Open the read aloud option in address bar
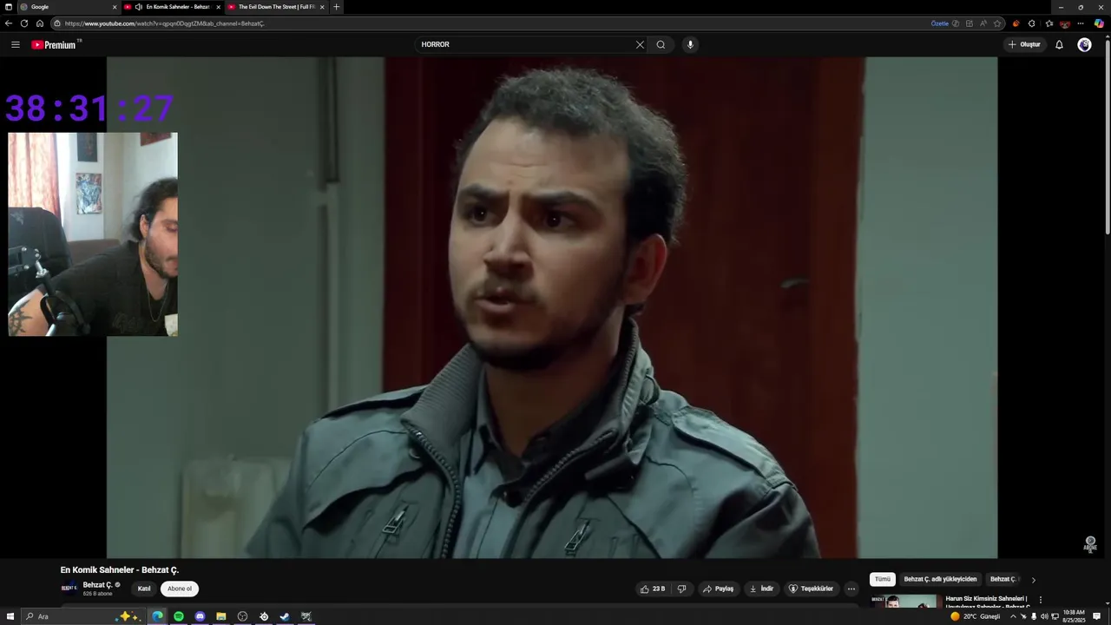 coord(983,23)
